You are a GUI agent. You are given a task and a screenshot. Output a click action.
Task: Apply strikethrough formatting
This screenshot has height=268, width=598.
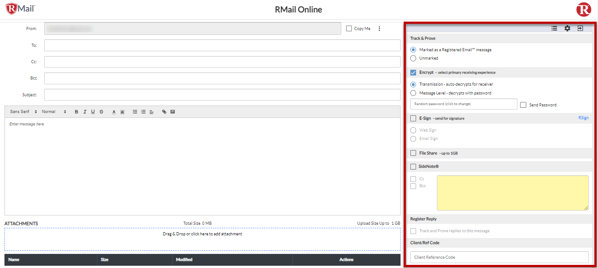tap(101, 111)
